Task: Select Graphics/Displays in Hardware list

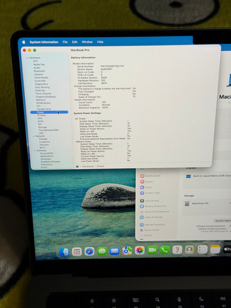Action: click(46, 97)
